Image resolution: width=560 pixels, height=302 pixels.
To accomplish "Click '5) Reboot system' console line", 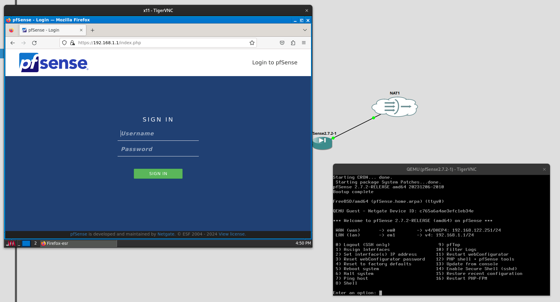I will pos(357,269).
